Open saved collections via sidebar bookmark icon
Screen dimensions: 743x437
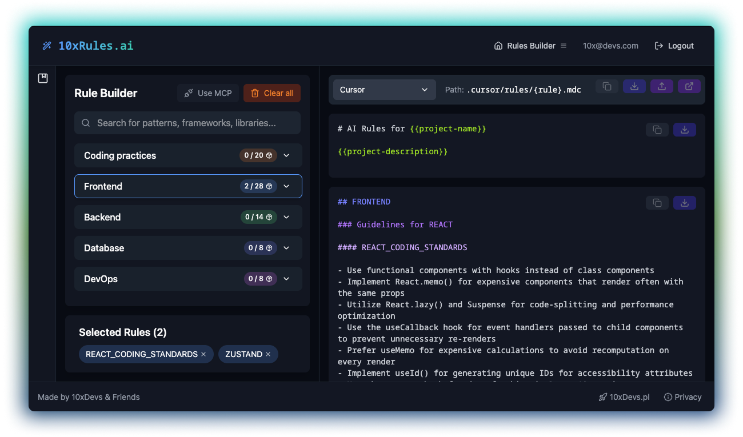point(43,78)
